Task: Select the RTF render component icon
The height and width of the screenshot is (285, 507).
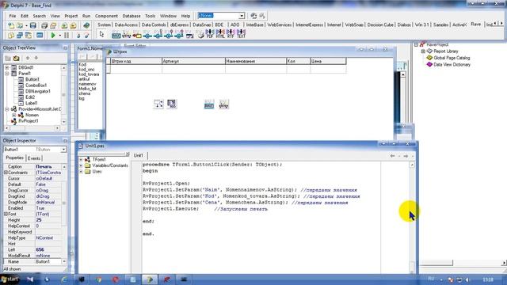Action: click(x=231, y=34)
